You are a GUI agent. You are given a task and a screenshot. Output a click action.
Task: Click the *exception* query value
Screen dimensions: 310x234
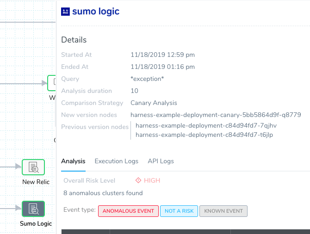click(x=147, y=79)
